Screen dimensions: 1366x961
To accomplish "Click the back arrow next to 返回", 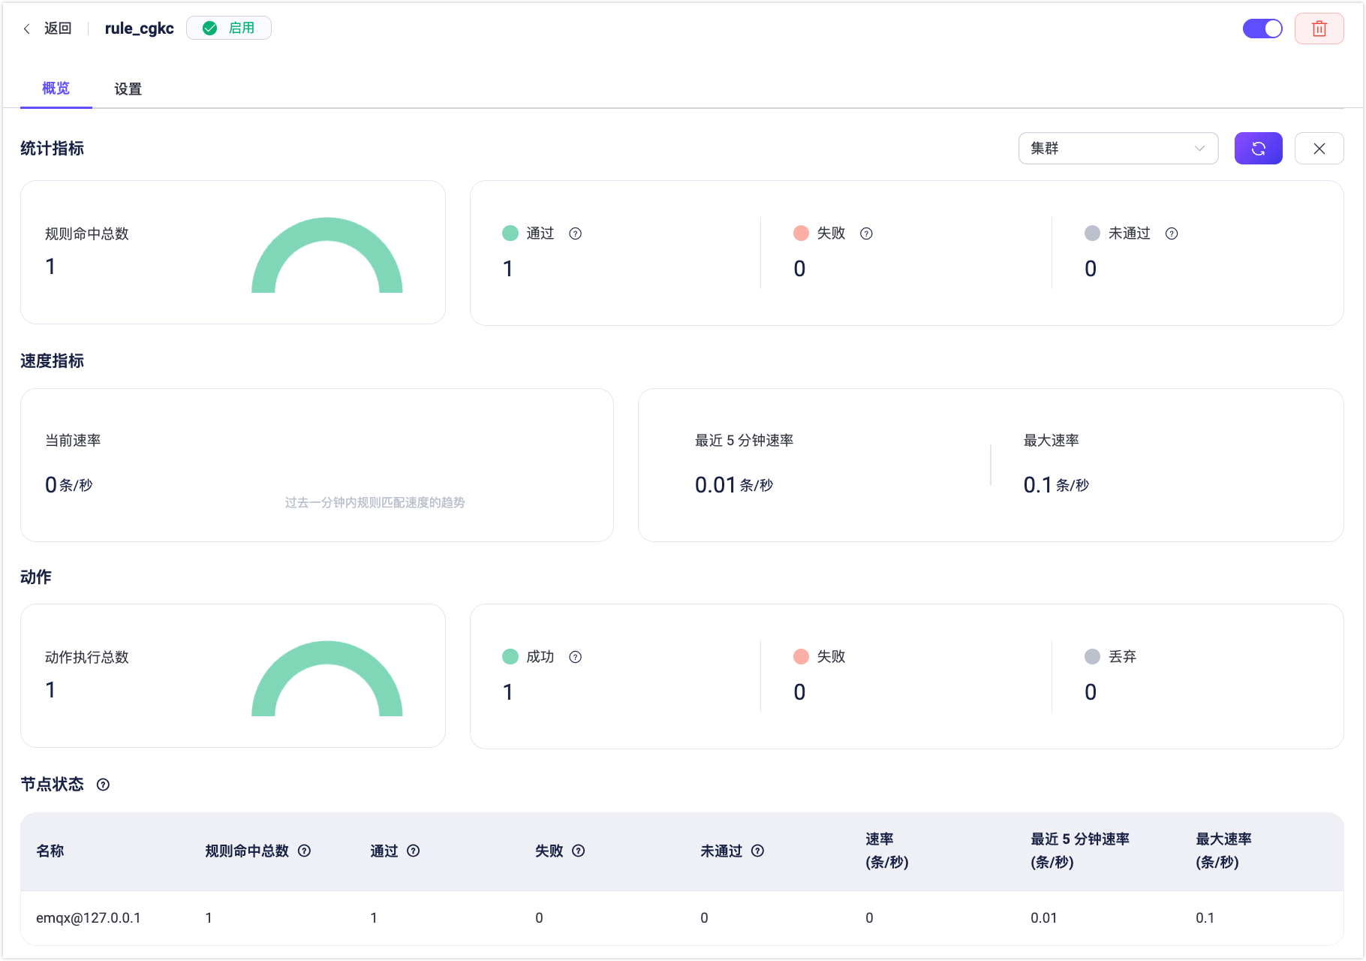I will (27, 29).
